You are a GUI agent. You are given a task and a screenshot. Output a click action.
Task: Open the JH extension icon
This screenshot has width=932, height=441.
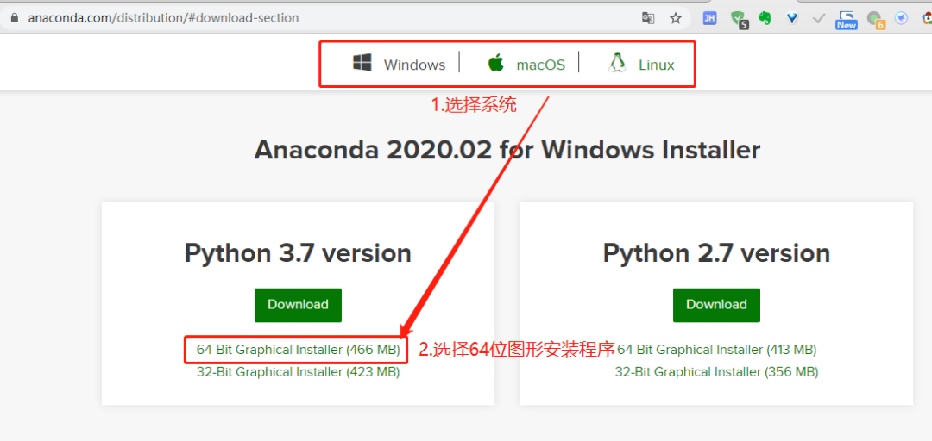709,18
